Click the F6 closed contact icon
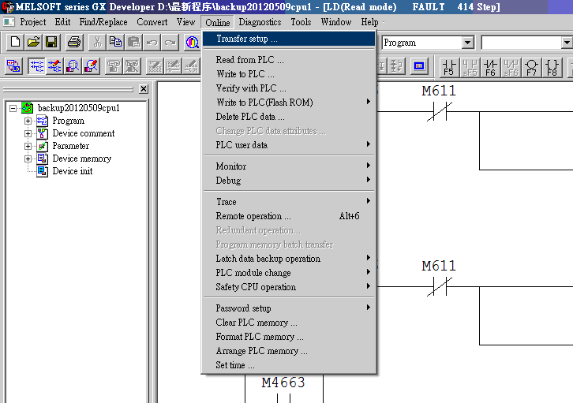The width and height of the screenshot is (573, 403). [490, 67]
